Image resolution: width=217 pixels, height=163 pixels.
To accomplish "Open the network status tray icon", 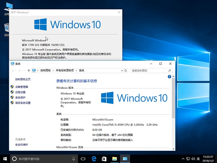I will tap(188, 159).
